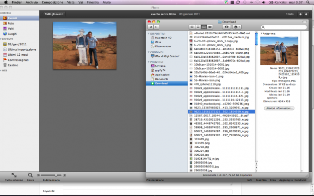The image size is (314, 196).
Task: Click Condividi button in iPhoto toolbar
Action: 300,180
